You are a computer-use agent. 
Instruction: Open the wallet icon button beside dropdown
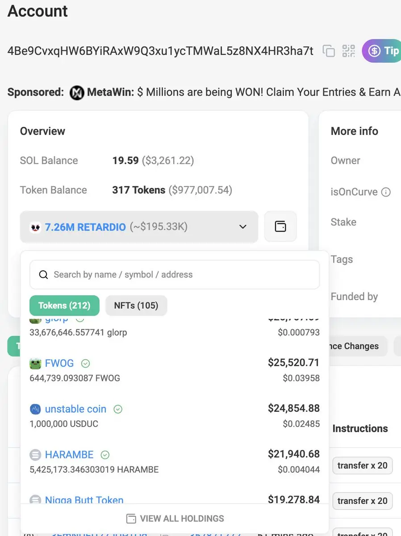point(280,226)
